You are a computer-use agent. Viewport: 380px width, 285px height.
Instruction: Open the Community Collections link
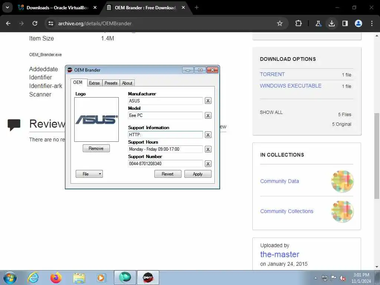tap(287, 211)
